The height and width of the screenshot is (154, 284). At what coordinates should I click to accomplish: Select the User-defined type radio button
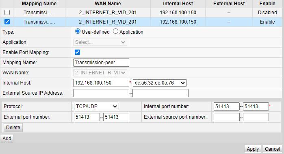[x=78, y=31]
